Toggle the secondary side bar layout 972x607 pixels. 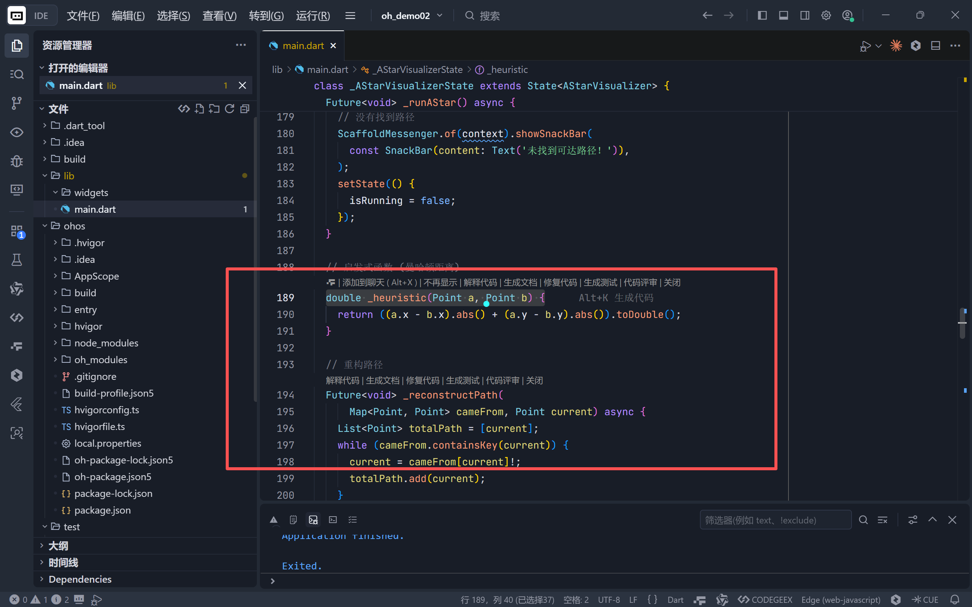(804, 16)
